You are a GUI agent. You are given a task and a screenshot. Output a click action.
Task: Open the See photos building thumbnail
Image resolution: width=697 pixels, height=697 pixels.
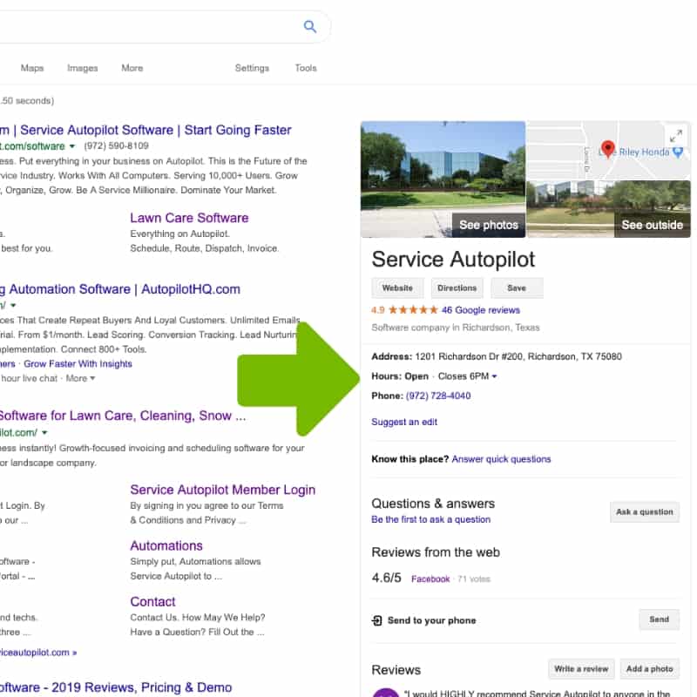(443, 179)
